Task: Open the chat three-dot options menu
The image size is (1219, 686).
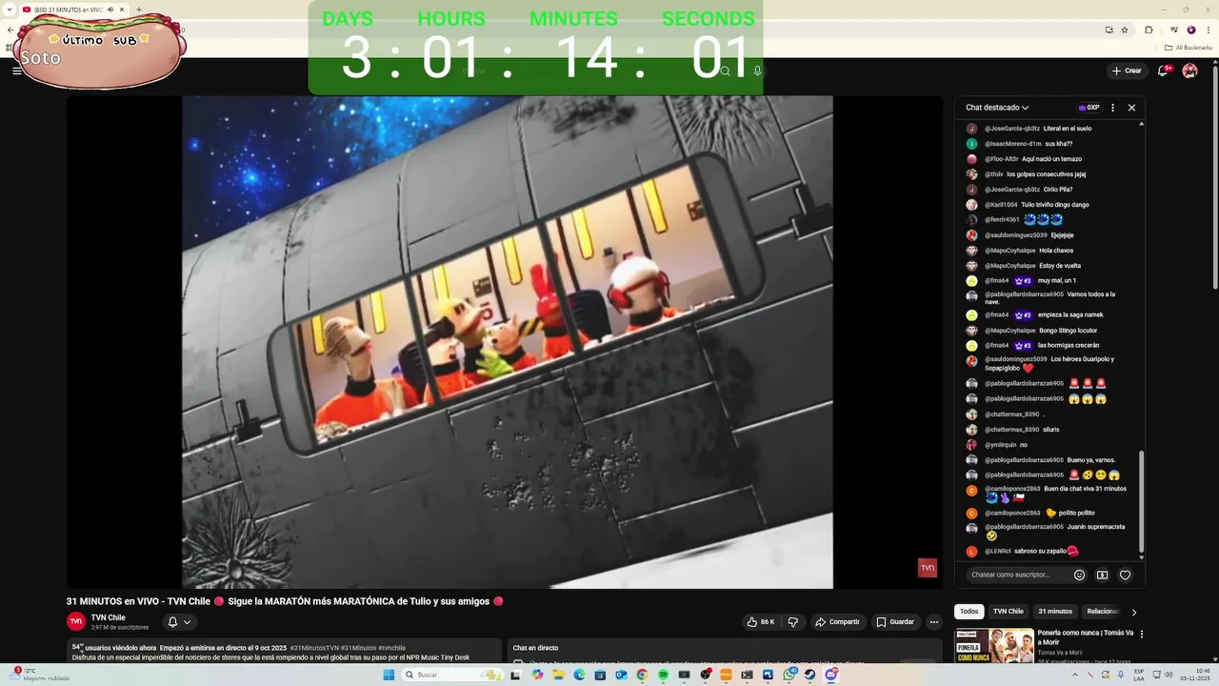Action: 1112,108
